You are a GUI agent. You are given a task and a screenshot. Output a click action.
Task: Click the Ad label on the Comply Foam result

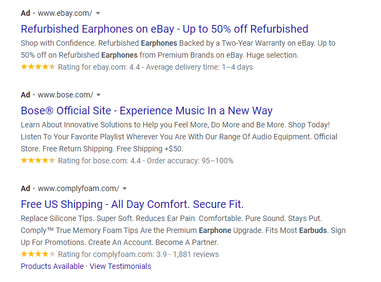[26, 188]
